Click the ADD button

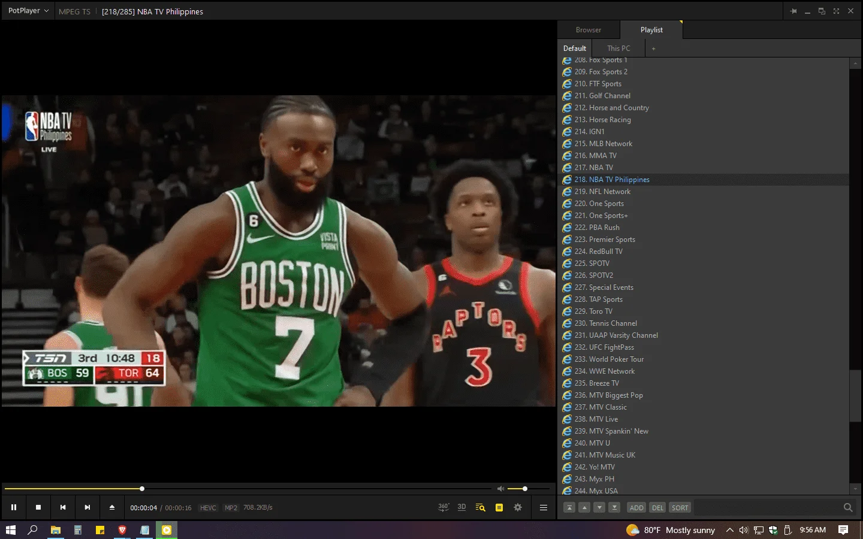636,507
